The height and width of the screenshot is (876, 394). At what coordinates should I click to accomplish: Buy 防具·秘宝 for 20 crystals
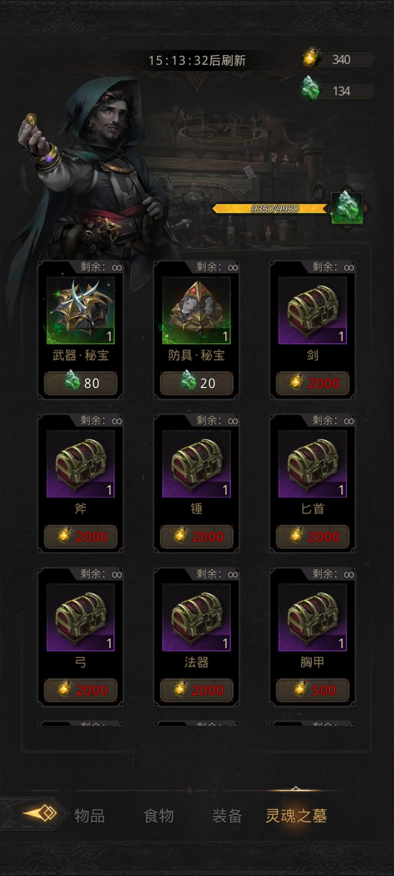tap(196, 383)
